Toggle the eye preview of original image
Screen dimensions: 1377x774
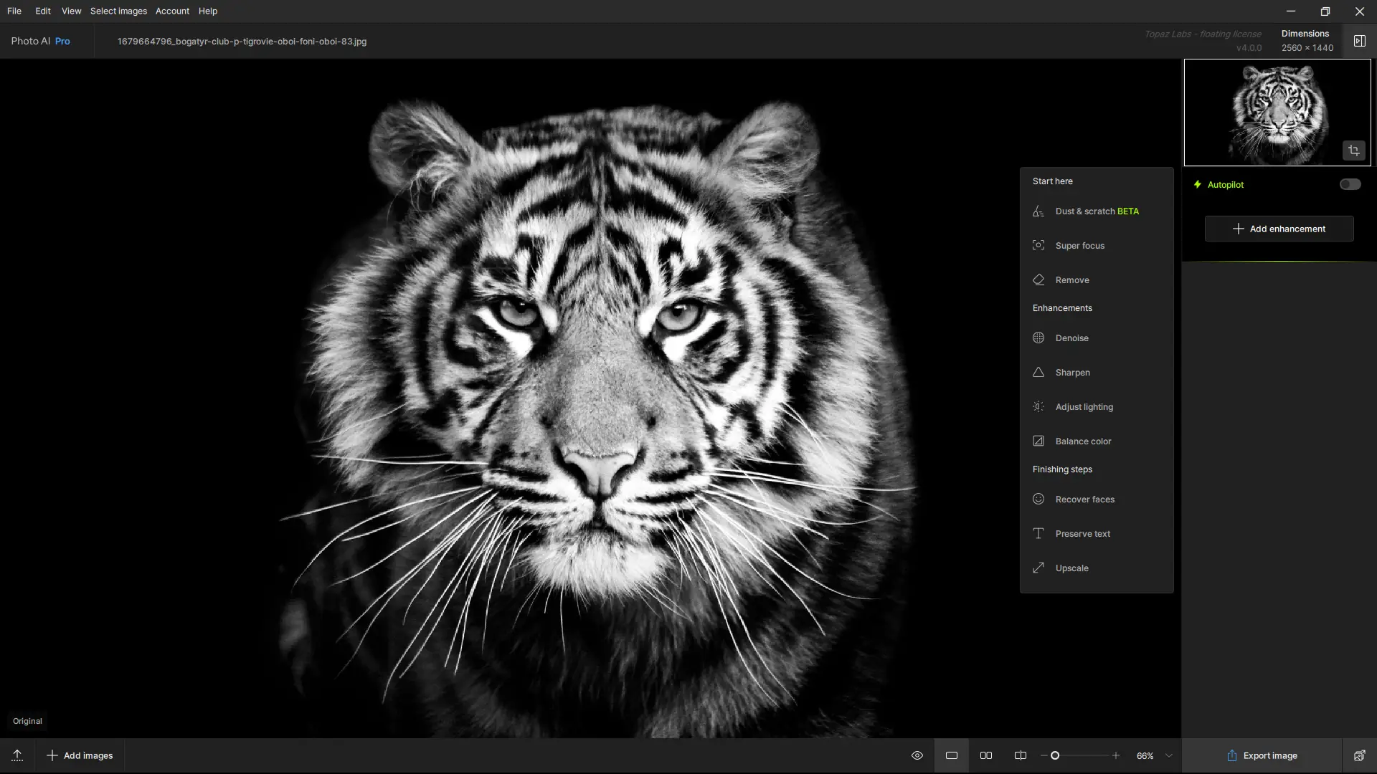click(x=917, y=755)
